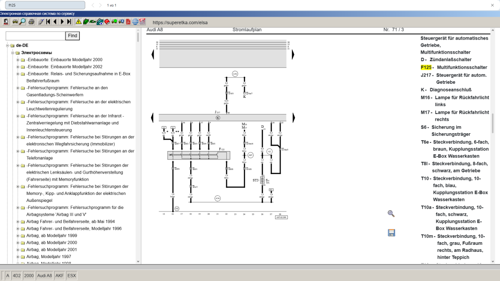The height and width of the screenshot is (281, 500).
Task: Collapse the Электросхемы tree node
Action: [13, 53]
